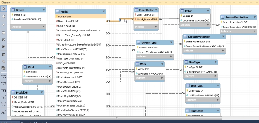This screenshot has width=259, height=123.
Task: Choose relationship using existing columns tool
Action: [4, 112]
